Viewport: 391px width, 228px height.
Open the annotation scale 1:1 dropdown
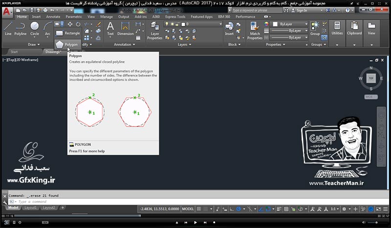[335, 209]
